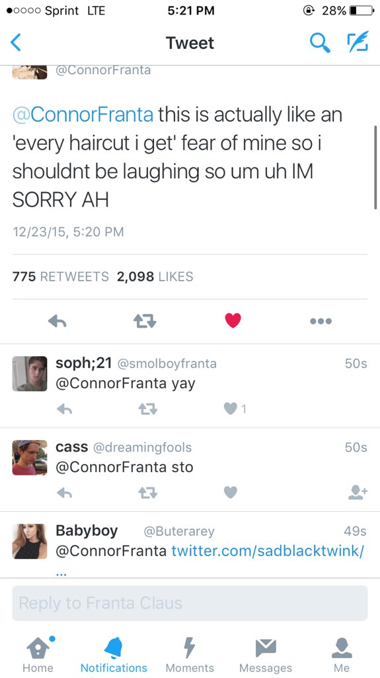The image size is (380, 678).
Task: Open search with magnifier icon
Action: (x=320, y=43)
